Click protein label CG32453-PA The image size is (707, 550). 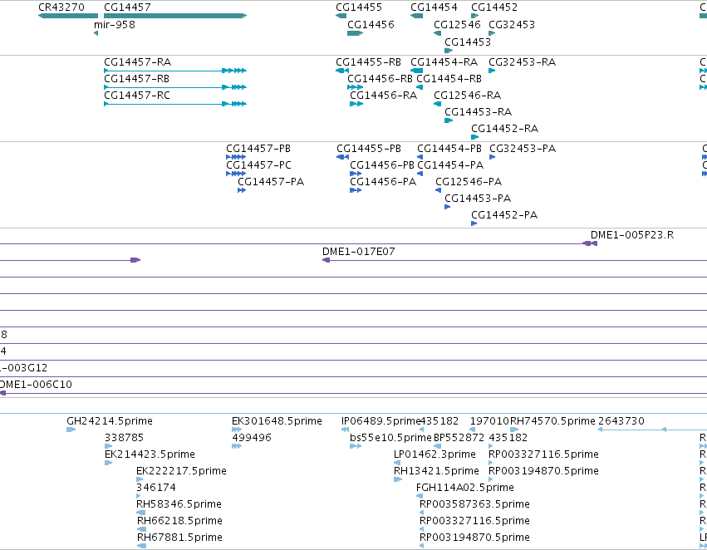[x=523, y=149]
